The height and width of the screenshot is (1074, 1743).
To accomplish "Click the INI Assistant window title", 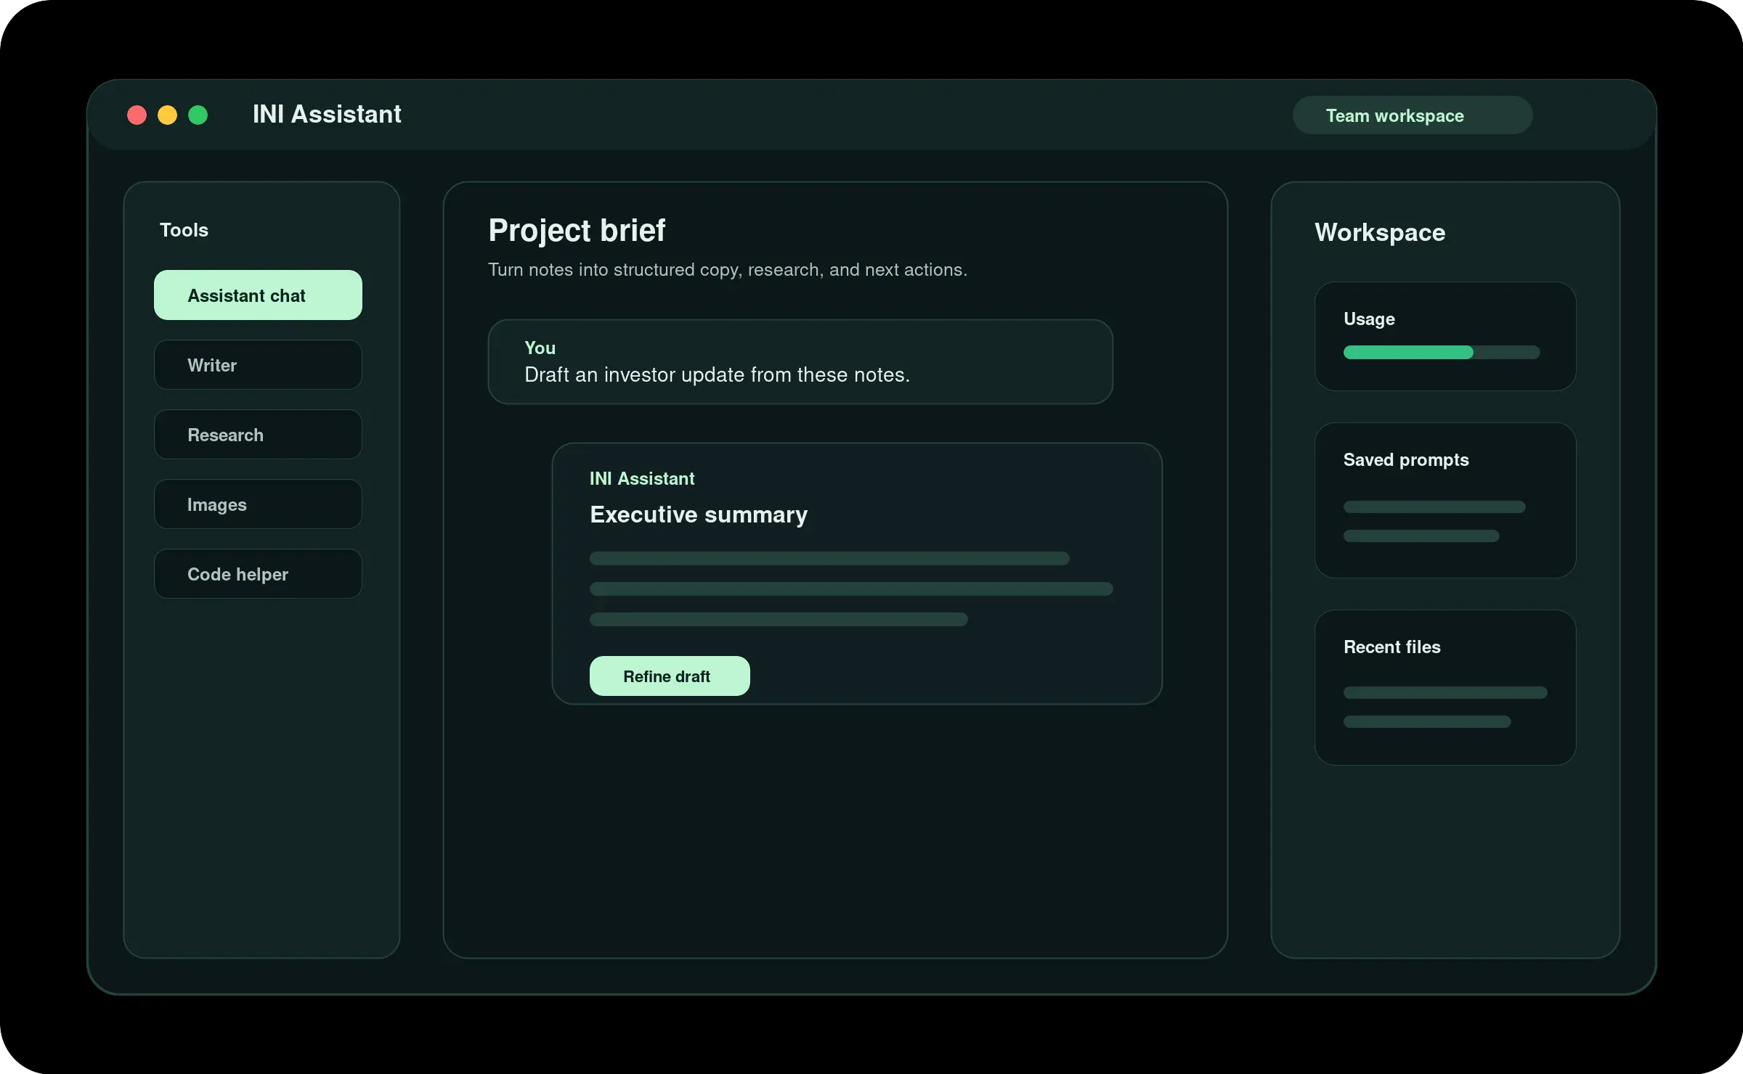I will click(327, 115).
